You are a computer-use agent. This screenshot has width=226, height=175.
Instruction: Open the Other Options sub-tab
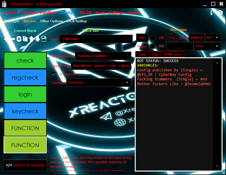[x=52, y=21]
